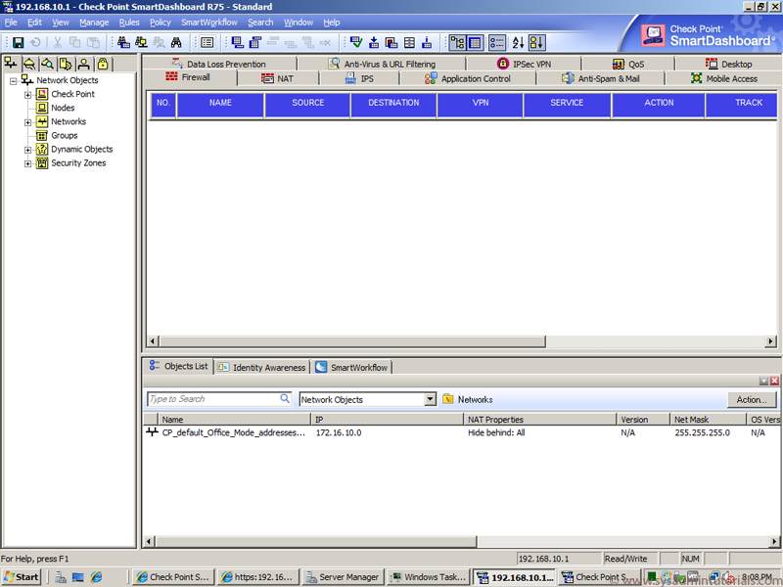This screenshot has width=783, height=587.
Task: Switch to the Application Control tab
Action: click(468, 79)
